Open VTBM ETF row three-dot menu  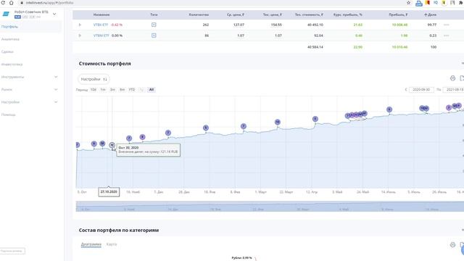point(447,36)
